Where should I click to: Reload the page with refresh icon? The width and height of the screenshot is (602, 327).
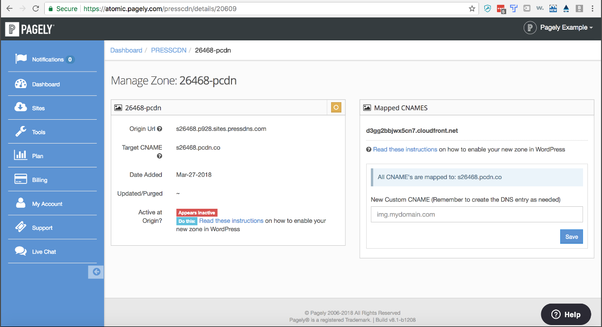[x=35, y=8]
